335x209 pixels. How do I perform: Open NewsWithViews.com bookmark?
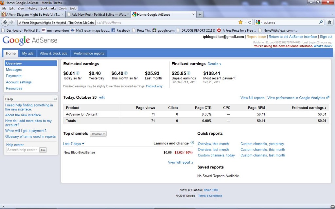[277, 30]
